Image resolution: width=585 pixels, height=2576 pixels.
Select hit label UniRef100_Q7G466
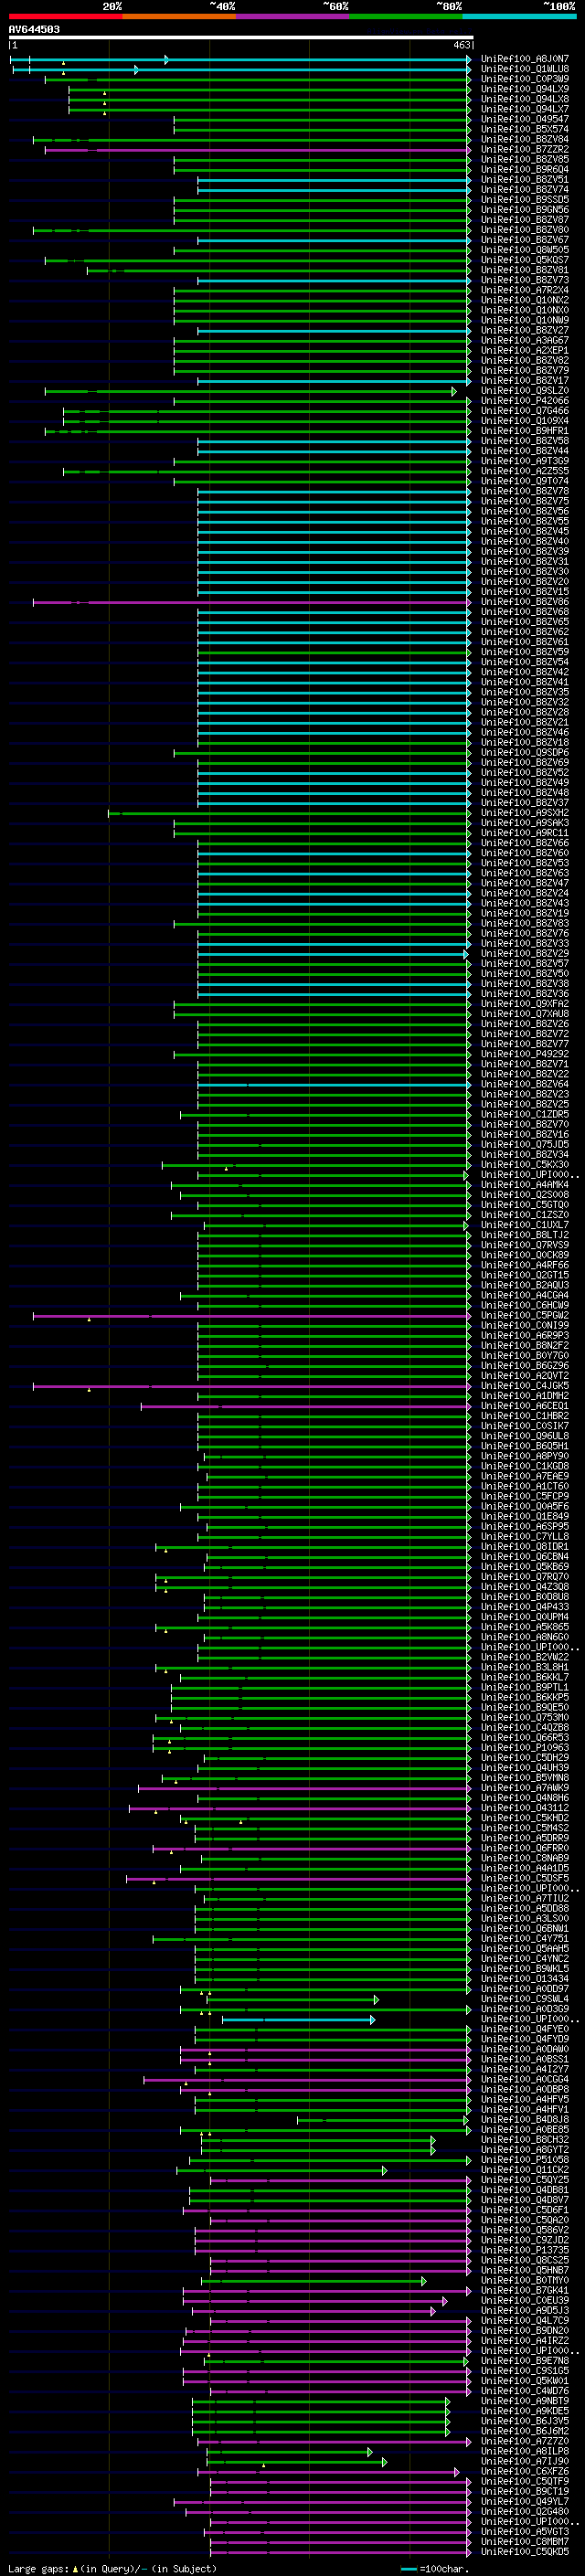pos(525,411)
